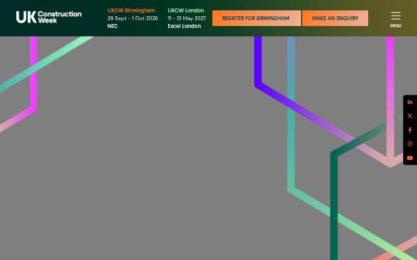Viewport: 417px width, 260px height.
Task: Open the Instagram social icon
Action: point(410,144)
